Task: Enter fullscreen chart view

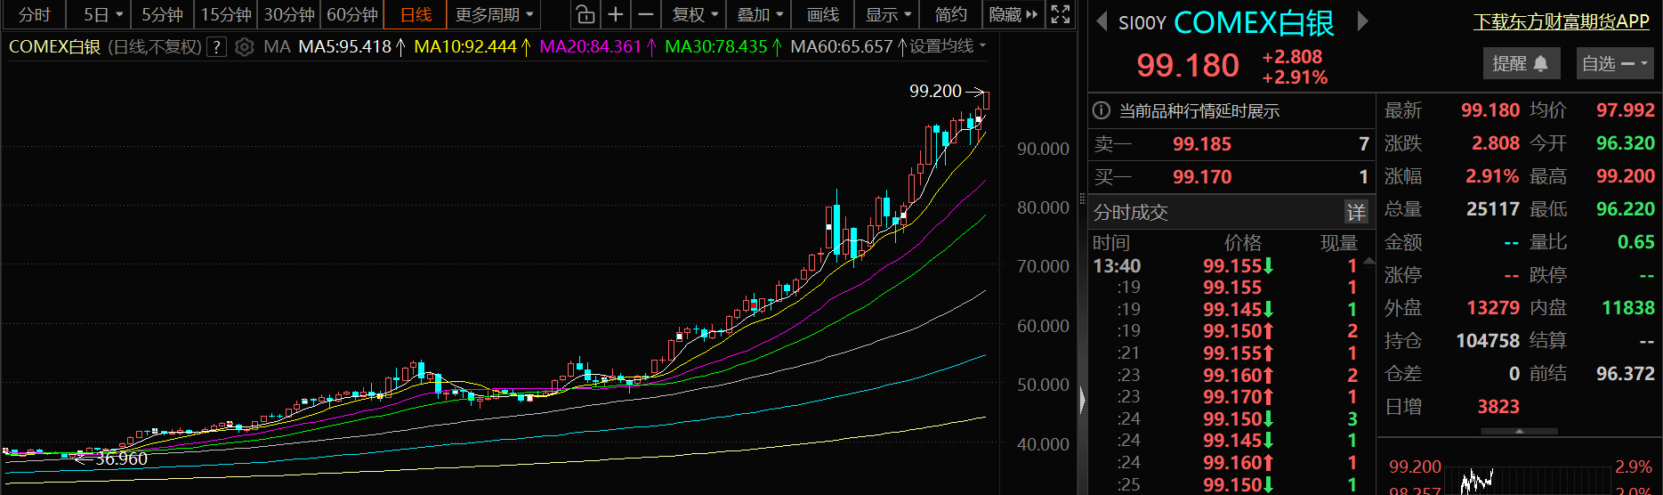Action: click(1060, 15)
